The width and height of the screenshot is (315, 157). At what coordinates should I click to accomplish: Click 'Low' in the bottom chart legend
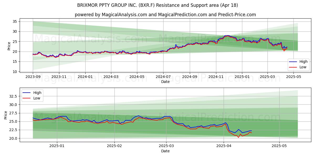(37, 98)
